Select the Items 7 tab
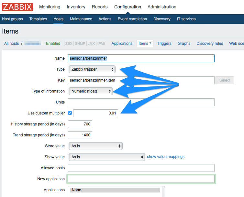This screenshot has width=244, height=197. (145, 44)
